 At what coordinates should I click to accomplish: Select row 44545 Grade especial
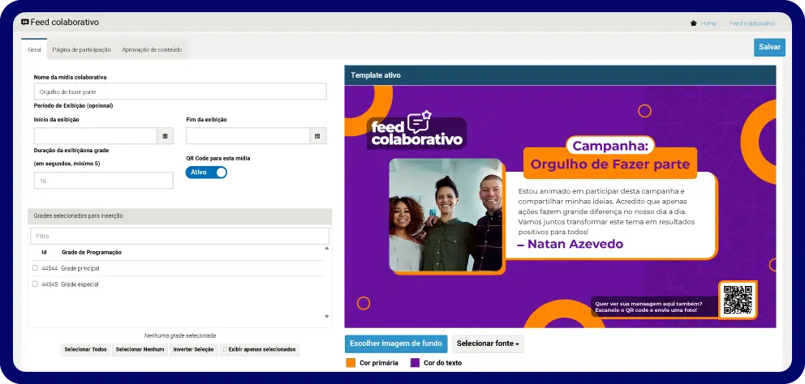[177, 284]
